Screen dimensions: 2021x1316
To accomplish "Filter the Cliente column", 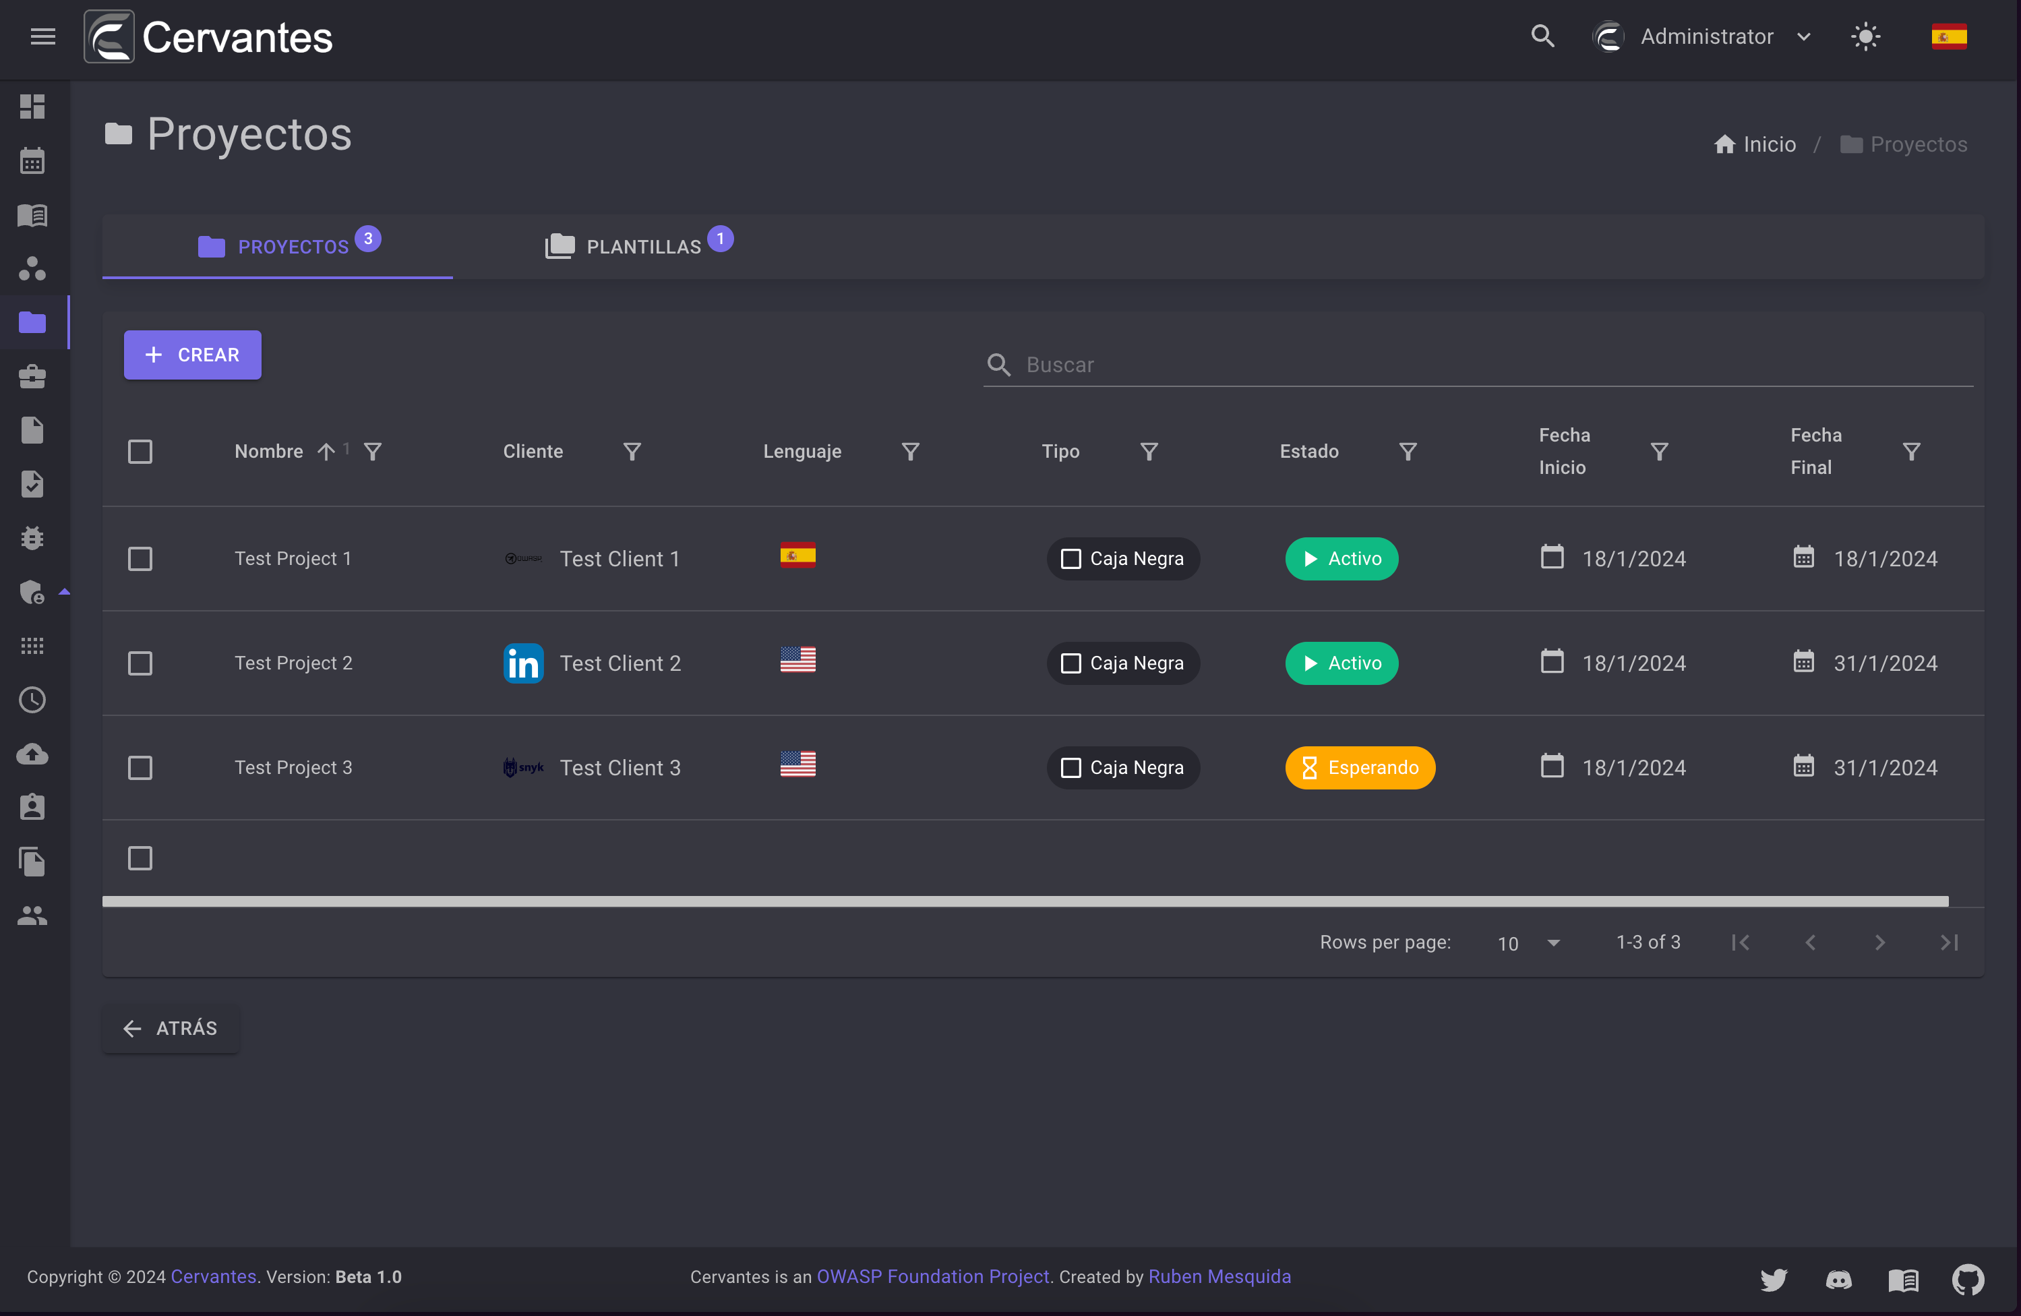I will (632, 452).
